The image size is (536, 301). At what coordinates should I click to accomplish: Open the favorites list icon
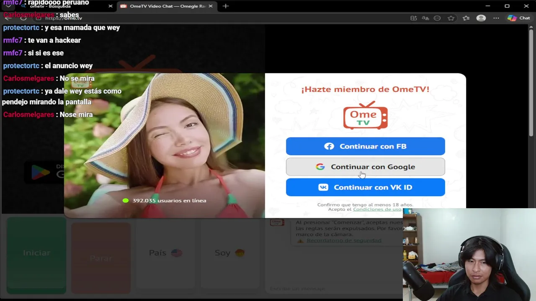(466, 18)
